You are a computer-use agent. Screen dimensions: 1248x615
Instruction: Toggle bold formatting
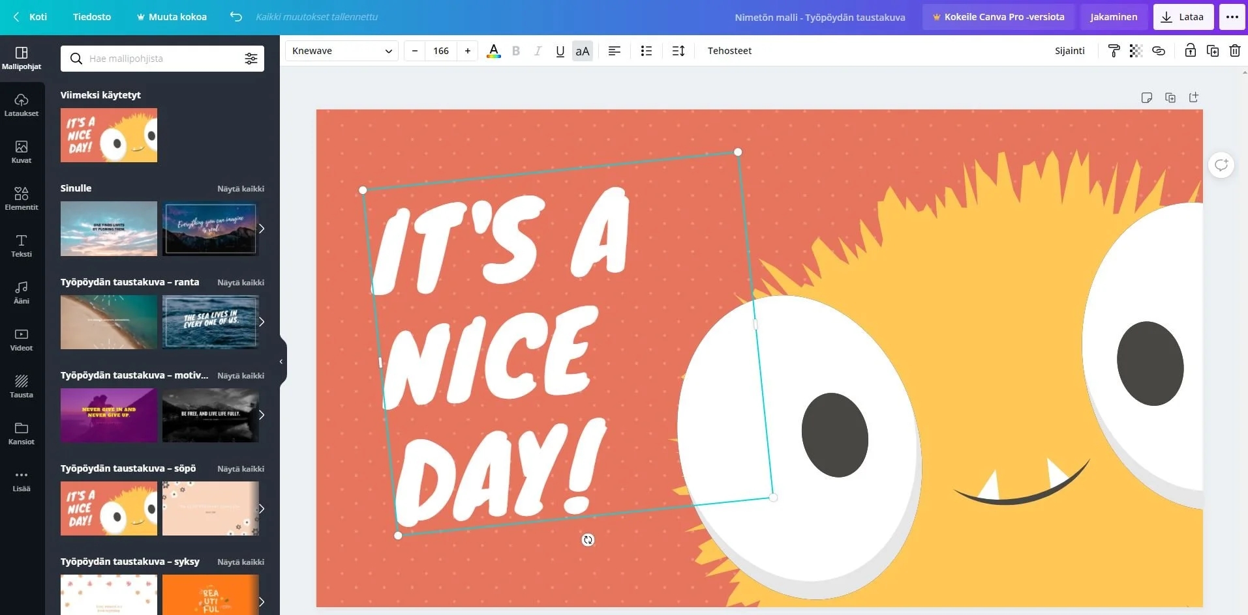click(x=516, y=51)
